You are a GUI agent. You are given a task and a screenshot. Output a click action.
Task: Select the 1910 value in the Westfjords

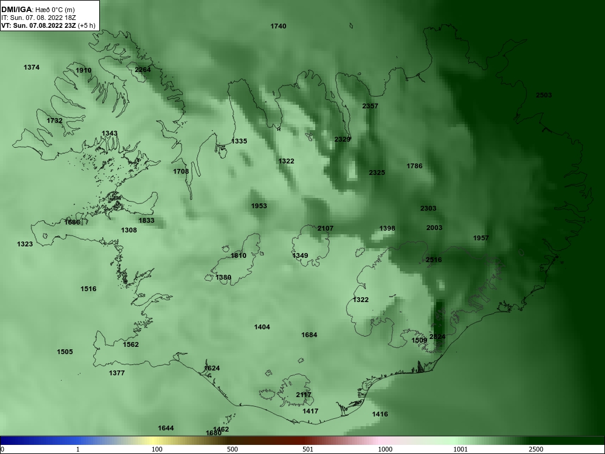[x=83, y=70]
